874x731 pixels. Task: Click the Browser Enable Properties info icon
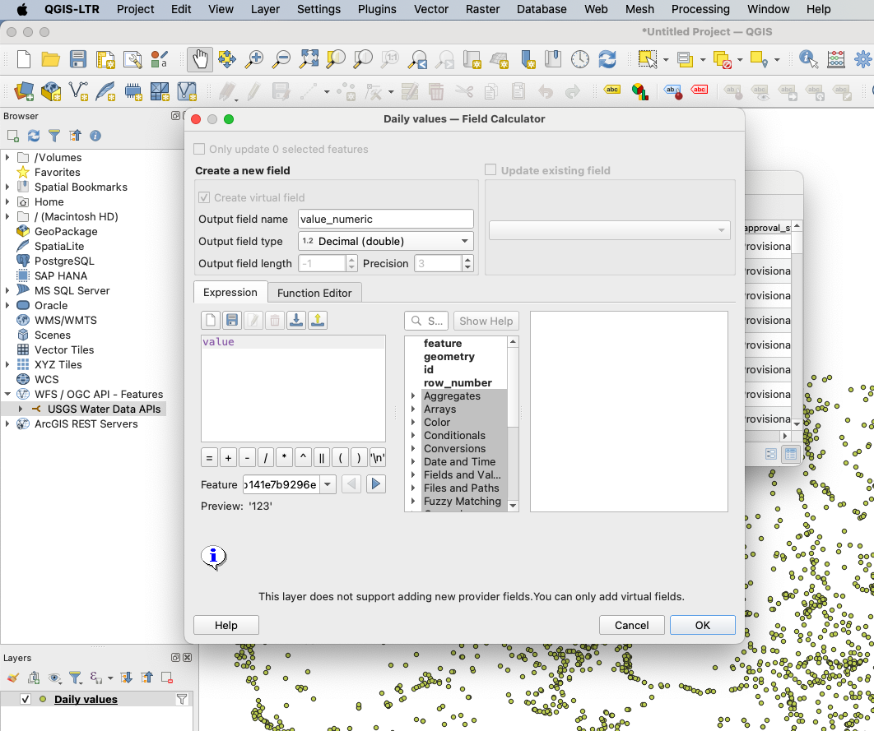coord(95,136)
